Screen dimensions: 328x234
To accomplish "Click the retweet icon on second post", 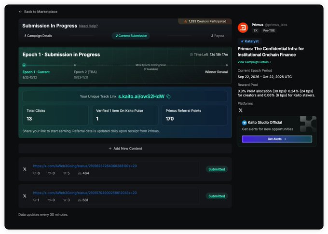I will coord(50,200).
